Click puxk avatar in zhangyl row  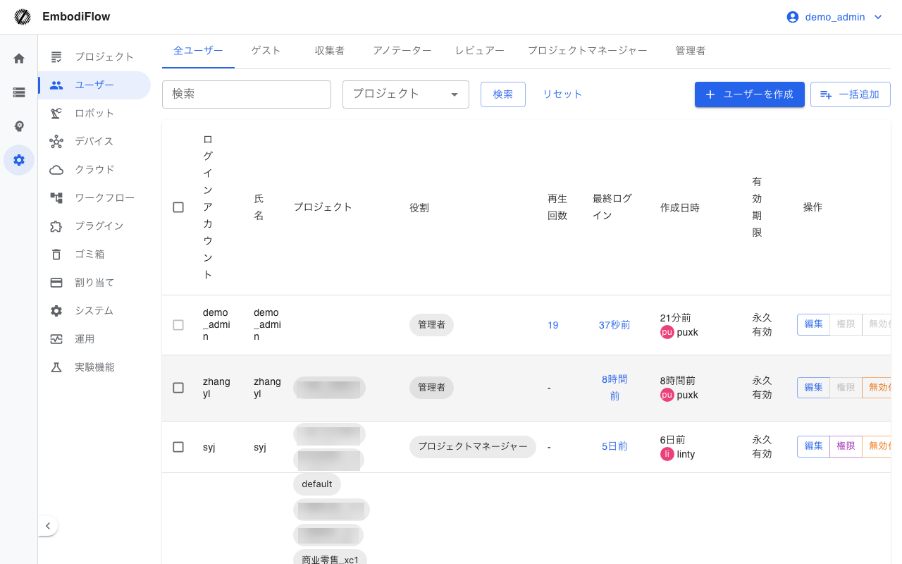click(667, 395)
